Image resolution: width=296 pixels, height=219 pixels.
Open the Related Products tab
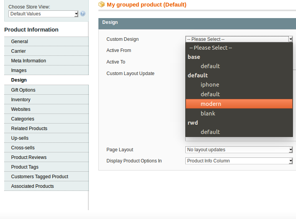click(x=29, y=129)
